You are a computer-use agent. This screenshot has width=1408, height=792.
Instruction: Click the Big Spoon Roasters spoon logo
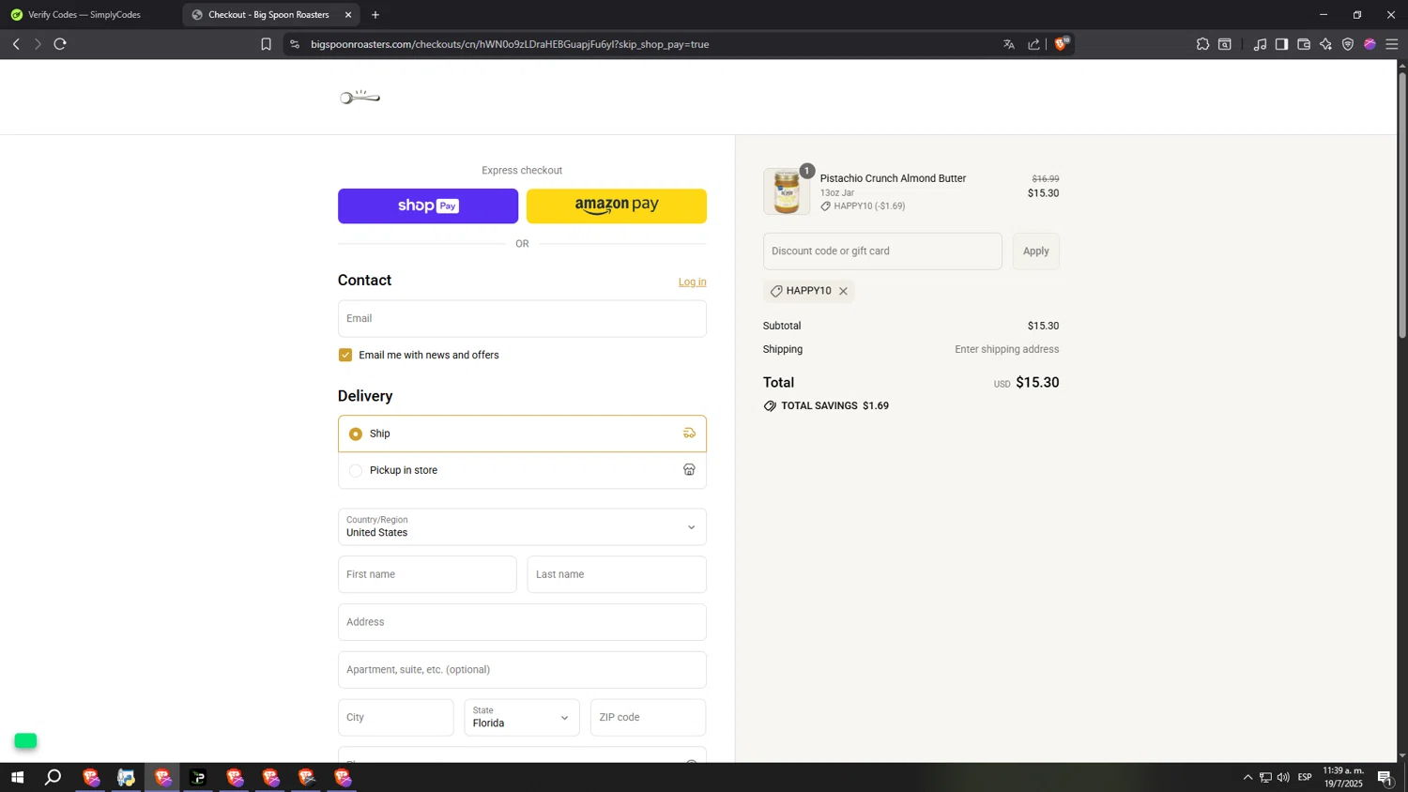[360, 97]
